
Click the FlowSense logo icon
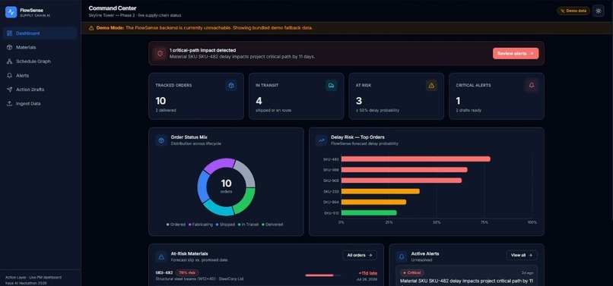11,12
